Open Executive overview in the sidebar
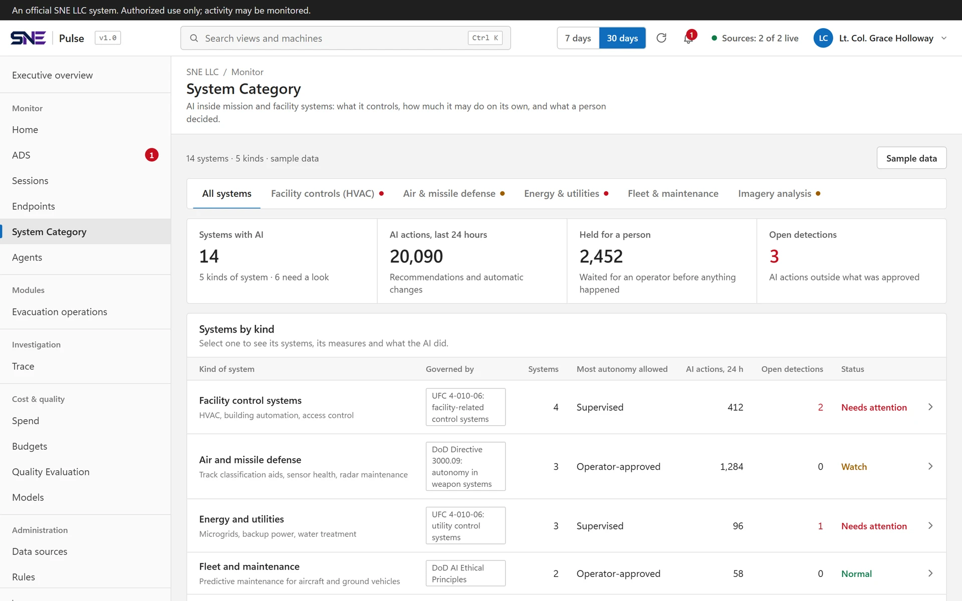 click(85, 75)
